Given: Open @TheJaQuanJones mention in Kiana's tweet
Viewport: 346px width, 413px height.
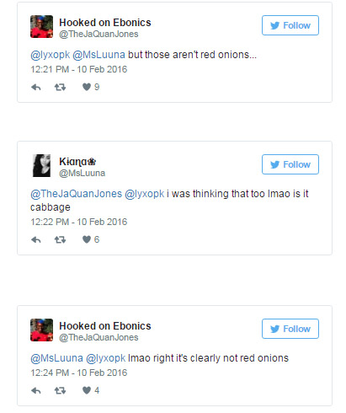Looking at the screenshot, I should click(76, 194).
